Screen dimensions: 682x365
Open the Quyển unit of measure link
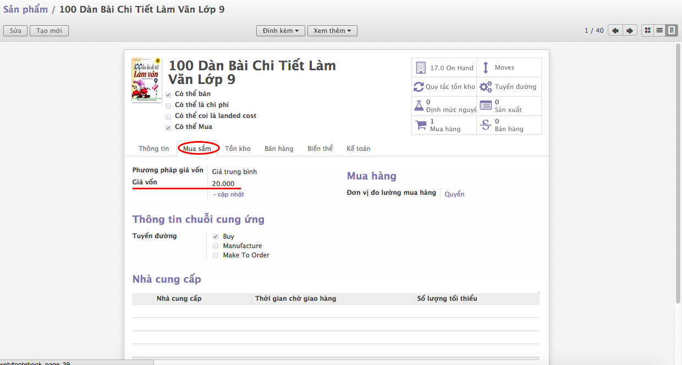click(454, 194)
